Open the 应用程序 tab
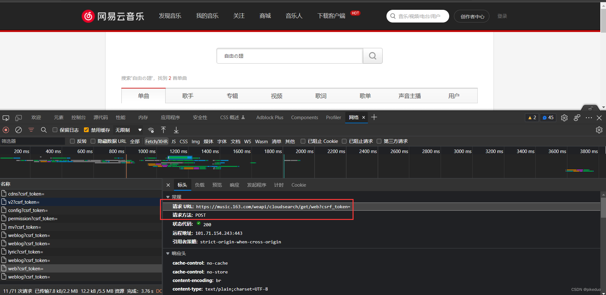The width and height of the screenshot is (606, 295). [170, 118]
